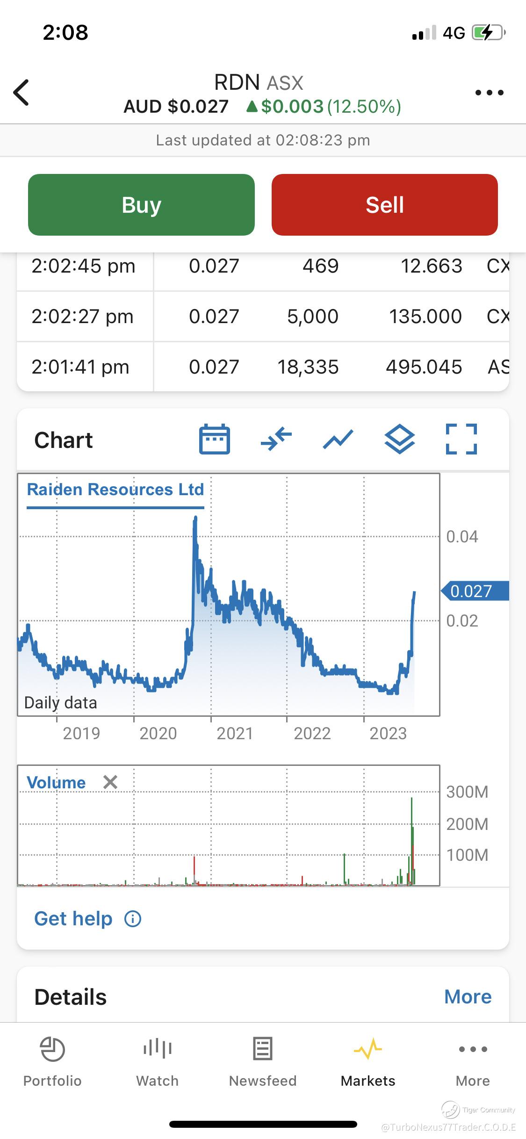This screenshot has height=1139, width=526.
Task: Tap the 5,000 volume cell
Action: pos(313,317)
